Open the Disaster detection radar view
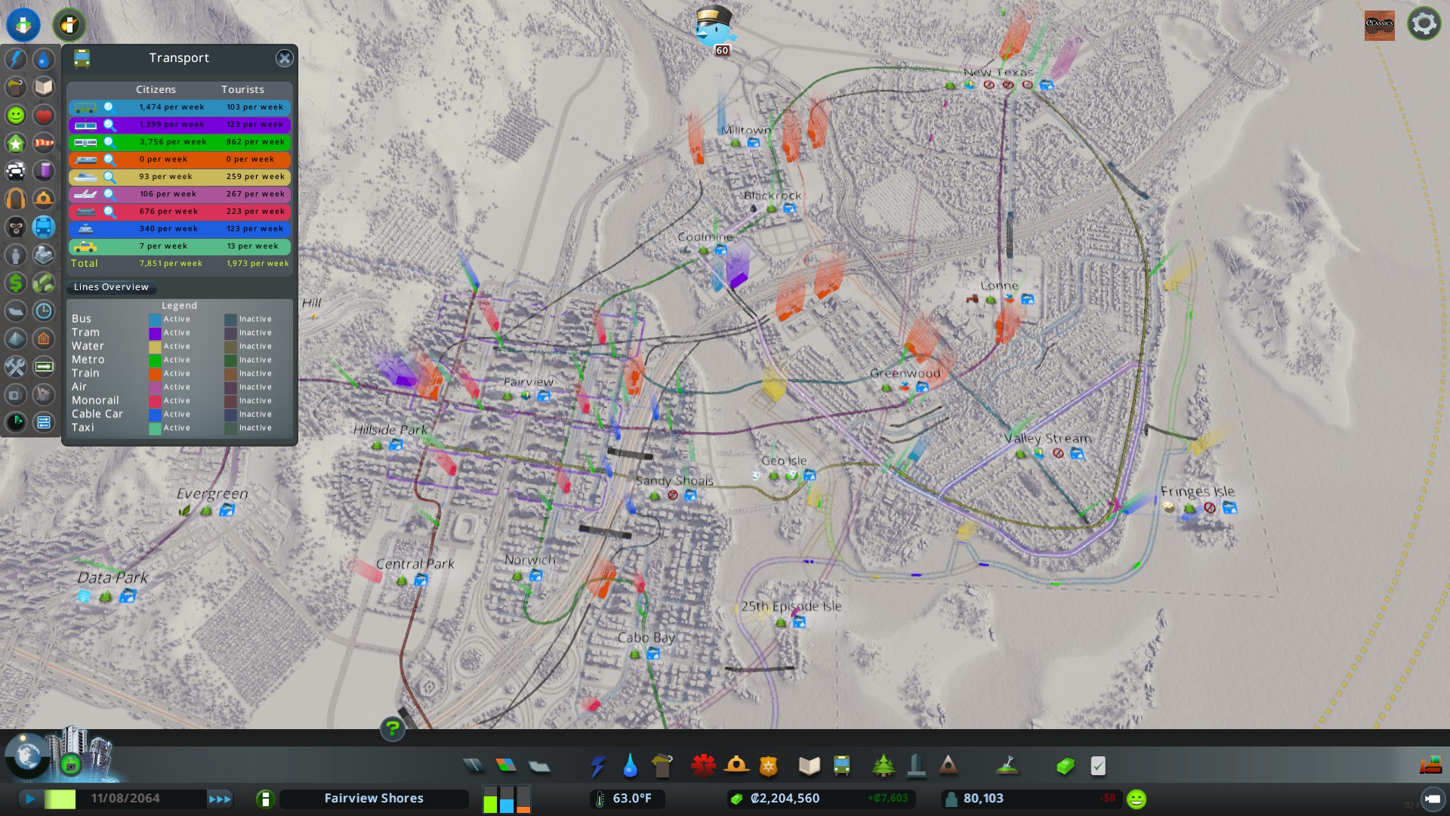The height and width of the screenshot is (816, 1450). click(x=16, y=422)
